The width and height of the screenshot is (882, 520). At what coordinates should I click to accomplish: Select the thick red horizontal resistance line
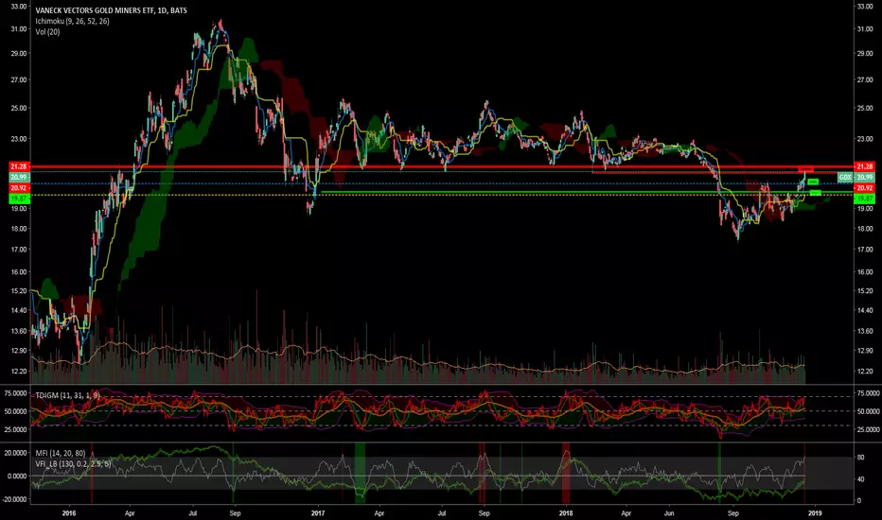point(442,166)
